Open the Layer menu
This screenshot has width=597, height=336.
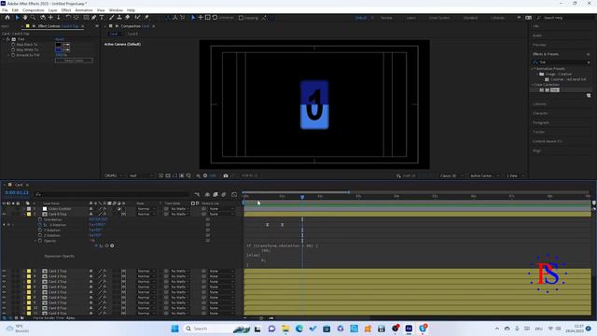click(x=52, y=10)
